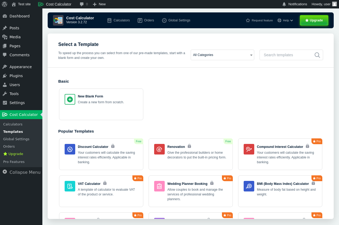Click the Upgrade link in sidebar submenu
Screen dimensions: 339x225
tap(13, 154)
